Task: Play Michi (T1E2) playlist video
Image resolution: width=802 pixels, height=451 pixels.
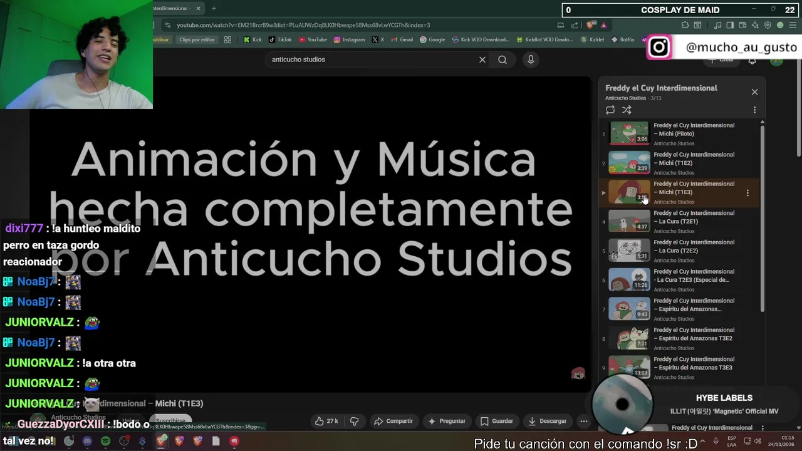Action: 680,163
